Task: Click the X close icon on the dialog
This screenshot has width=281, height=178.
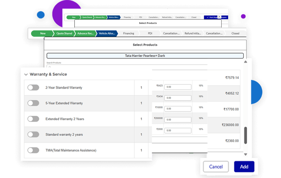Action: coord(219,17)
